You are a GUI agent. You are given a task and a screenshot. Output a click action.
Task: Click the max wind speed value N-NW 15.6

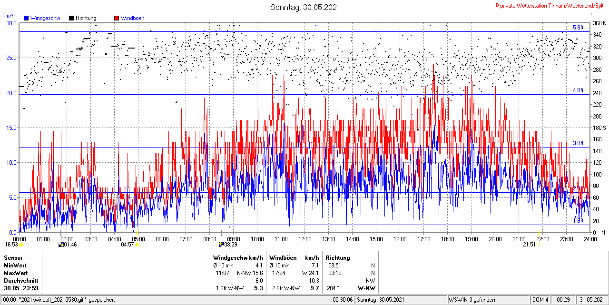point(250,273)
